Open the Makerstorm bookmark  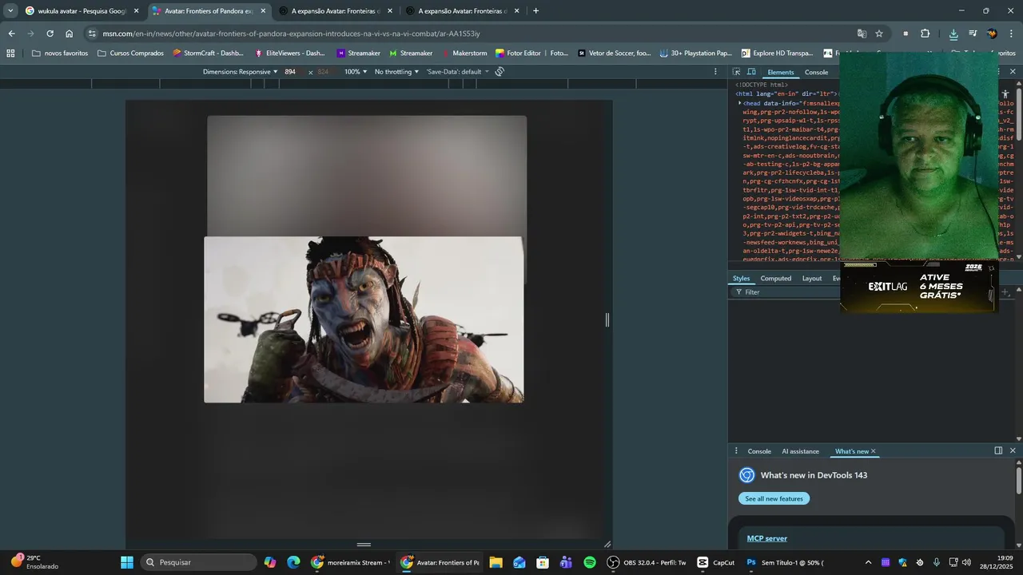point(464,54)
